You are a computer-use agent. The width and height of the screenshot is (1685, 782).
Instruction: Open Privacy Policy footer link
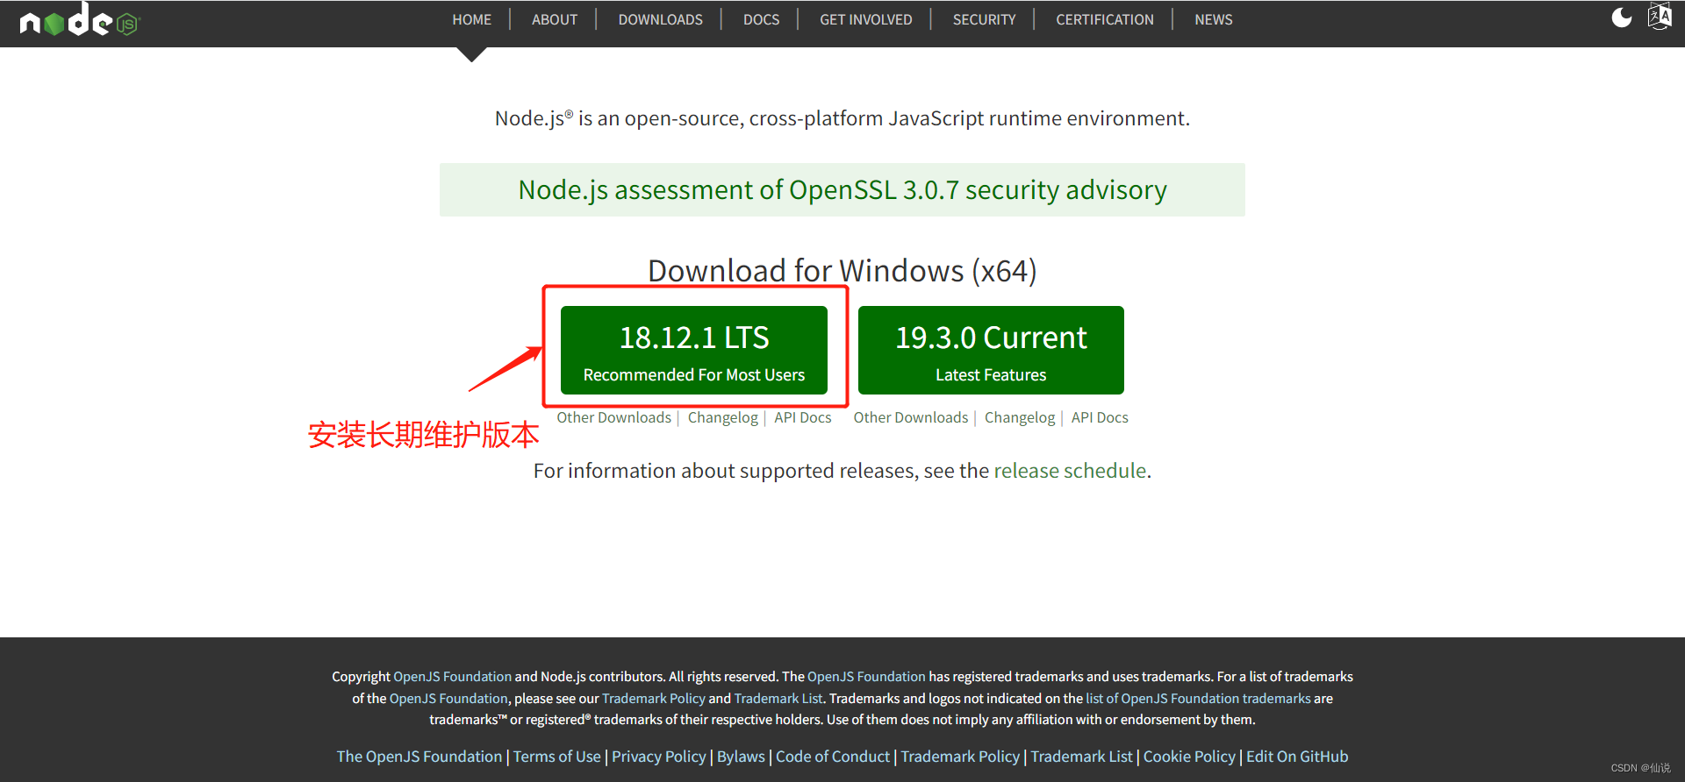[659, 757]
